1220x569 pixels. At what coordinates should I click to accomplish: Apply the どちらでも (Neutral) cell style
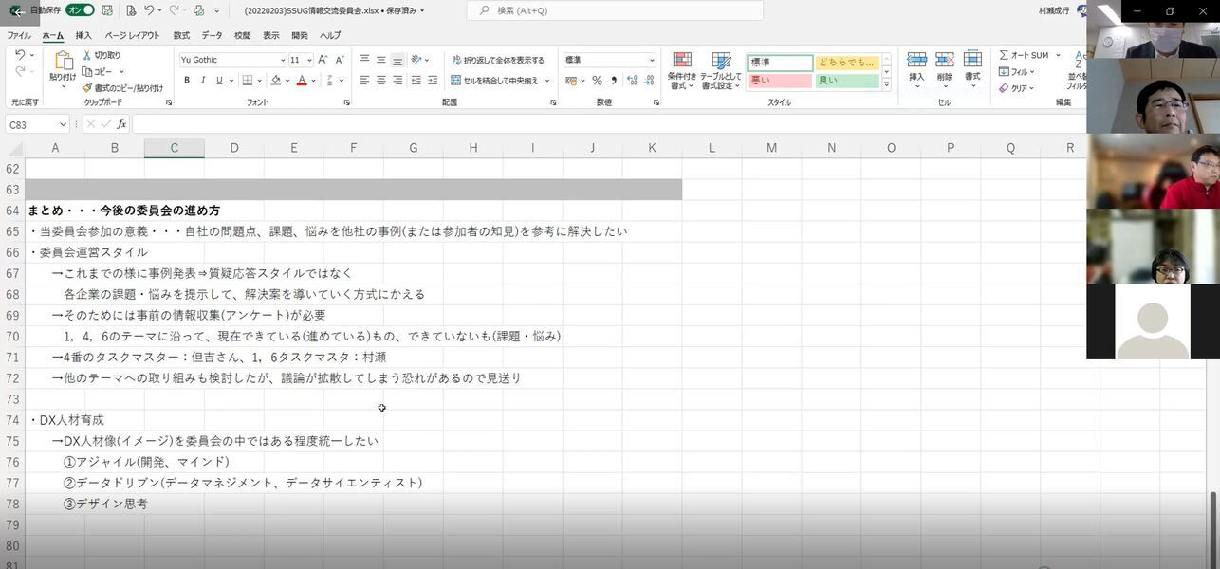point(847,63)
